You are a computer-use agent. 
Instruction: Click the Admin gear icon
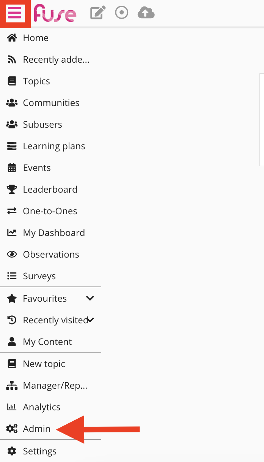click(12, 428)
